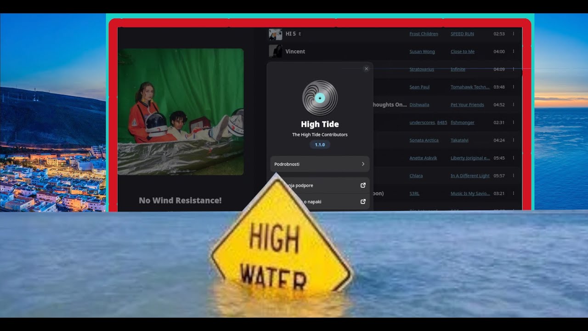Select the Vincent track title
Screen dimensions: 588x331
click(x=295, y=51)
